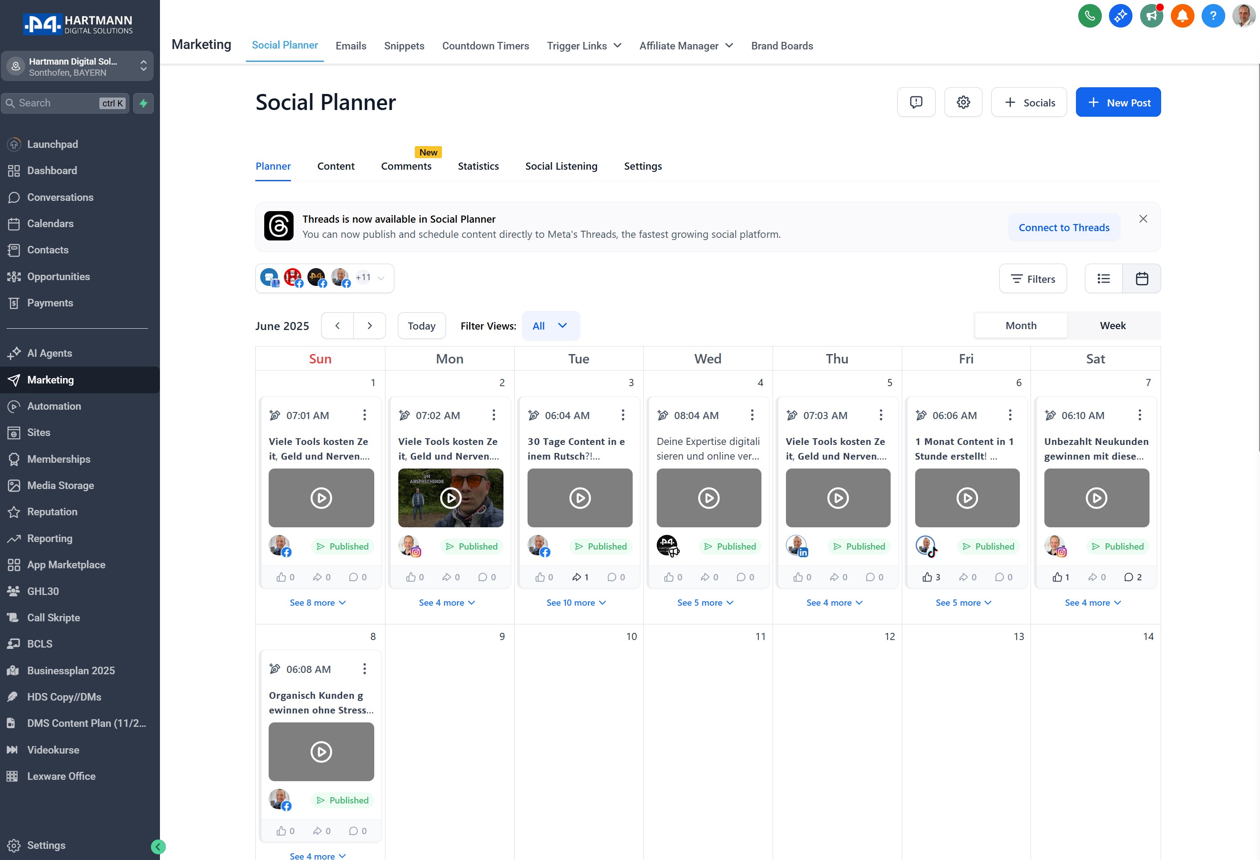Dismiss the Threads announcement banner
1260x860 pixels.
click(1143, 219)
